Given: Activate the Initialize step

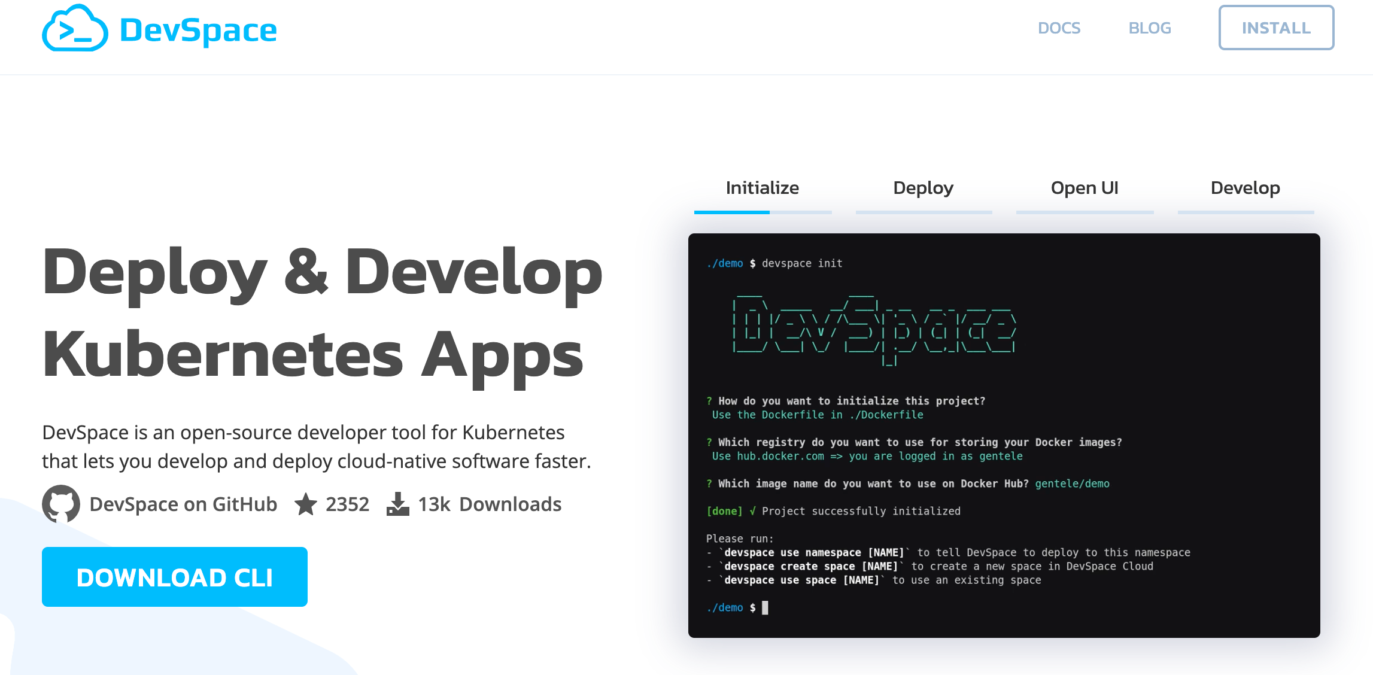Looking at the screenshot, I should (x=762, y=188).
